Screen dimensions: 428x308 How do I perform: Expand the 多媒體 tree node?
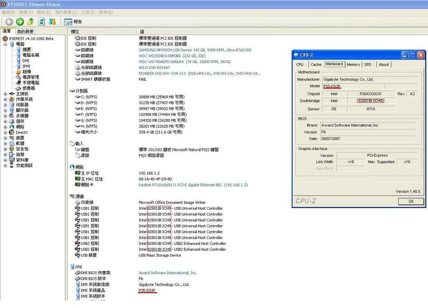(x=5, y=116)
